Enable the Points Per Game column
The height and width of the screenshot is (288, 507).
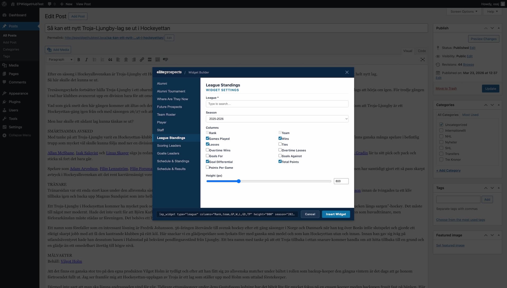[208, 167]
